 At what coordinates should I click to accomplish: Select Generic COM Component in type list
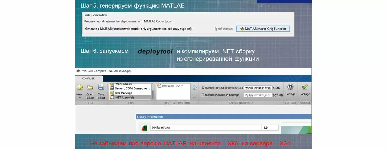130,88
